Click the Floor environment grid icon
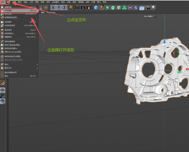 point(142,8)
